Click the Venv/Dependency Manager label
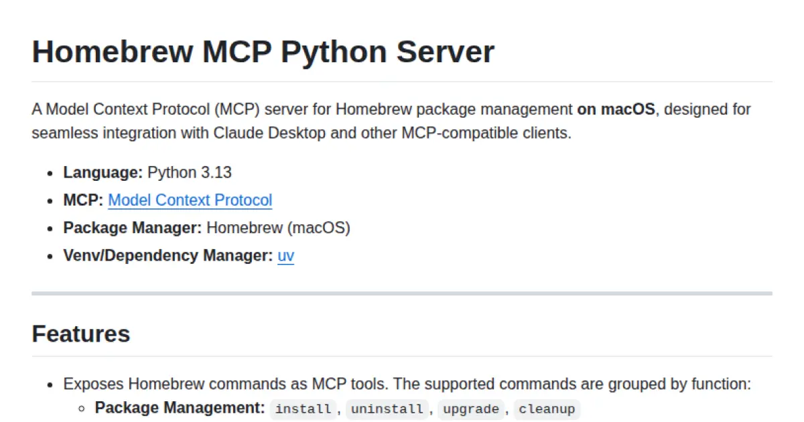This screenshot has height=422, width=804. click(164, 255)
